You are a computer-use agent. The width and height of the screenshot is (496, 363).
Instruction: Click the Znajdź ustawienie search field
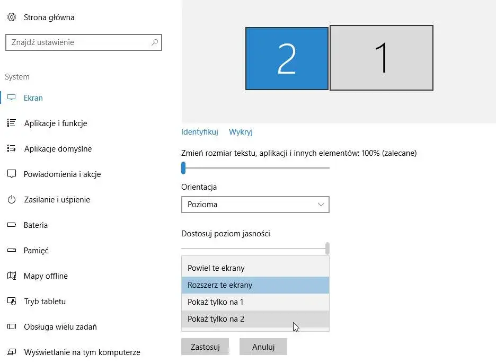[x=77, y=42]
